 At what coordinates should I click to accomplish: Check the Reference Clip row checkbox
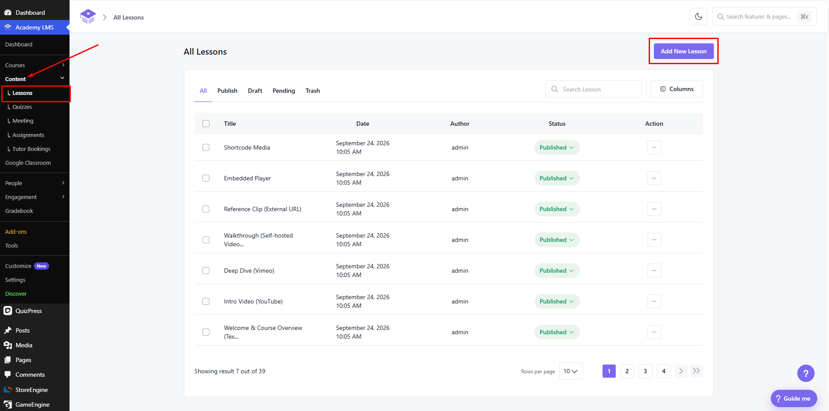pos(206,209)
